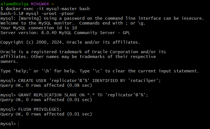Screen dimensions: 210x129
Task: Click the 'FLUSH PRIVILEGES;' statement
Action: click(x=40, y=109)
